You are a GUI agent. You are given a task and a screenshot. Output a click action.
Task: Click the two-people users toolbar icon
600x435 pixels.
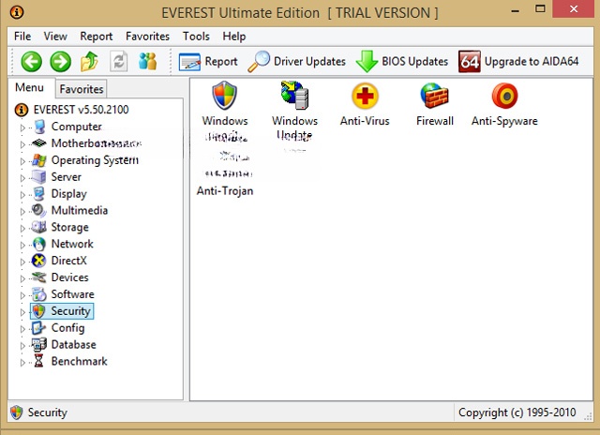148,61
